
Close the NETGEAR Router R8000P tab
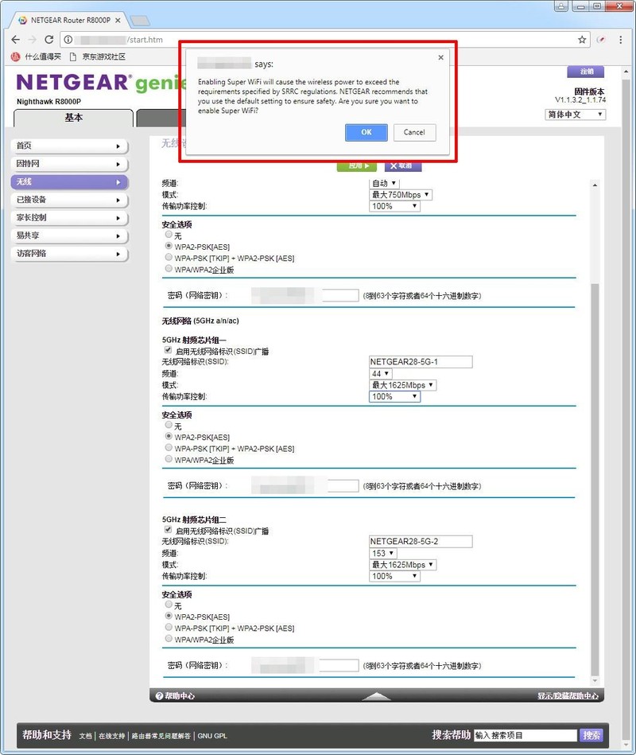click(x=118, y=20)
